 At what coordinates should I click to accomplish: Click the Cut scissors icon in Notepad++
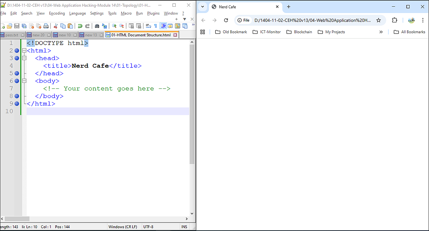click(56, 26)
